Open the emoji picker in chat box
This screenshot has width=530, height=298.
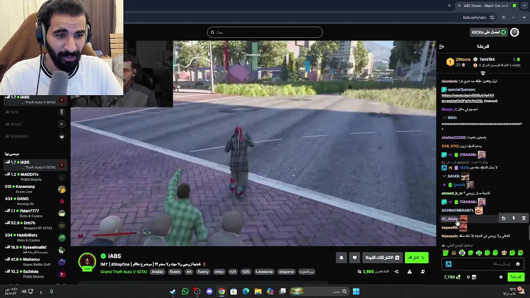(x=518, y=264)
